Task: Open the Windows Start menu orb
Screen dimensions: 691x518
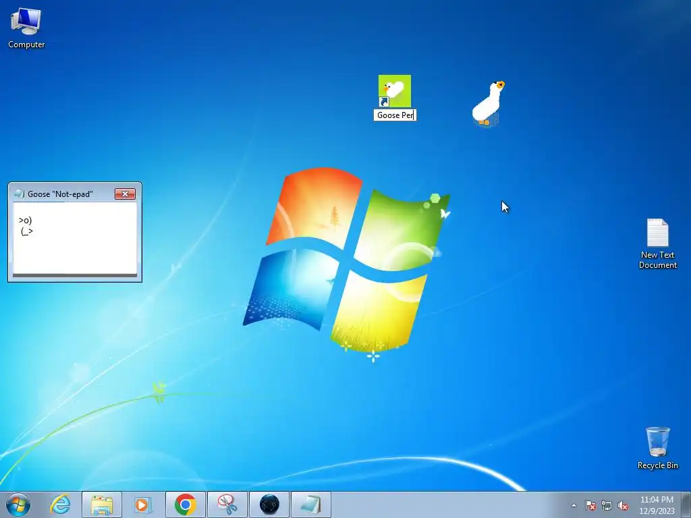Action: coord(18,505)
